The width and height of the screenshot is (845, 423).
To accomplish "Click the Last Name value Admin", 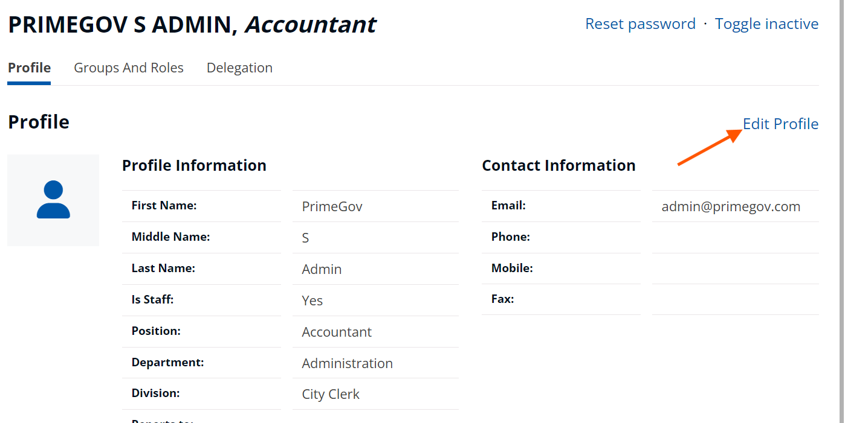I will [322, 269].
